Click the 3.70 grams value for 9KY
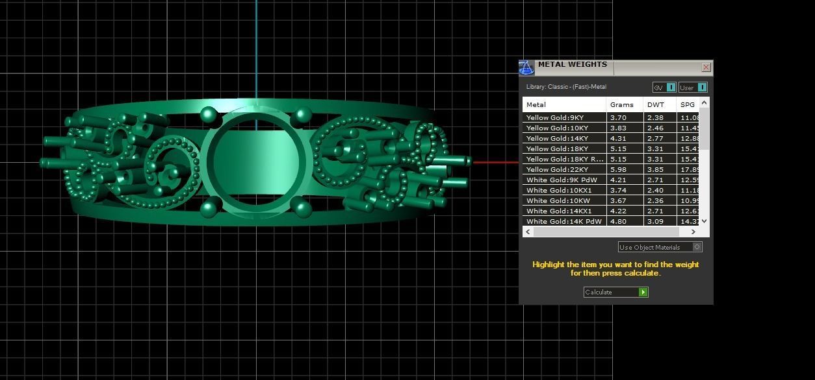This screenshot has width=815, height=380. (618, 117)
